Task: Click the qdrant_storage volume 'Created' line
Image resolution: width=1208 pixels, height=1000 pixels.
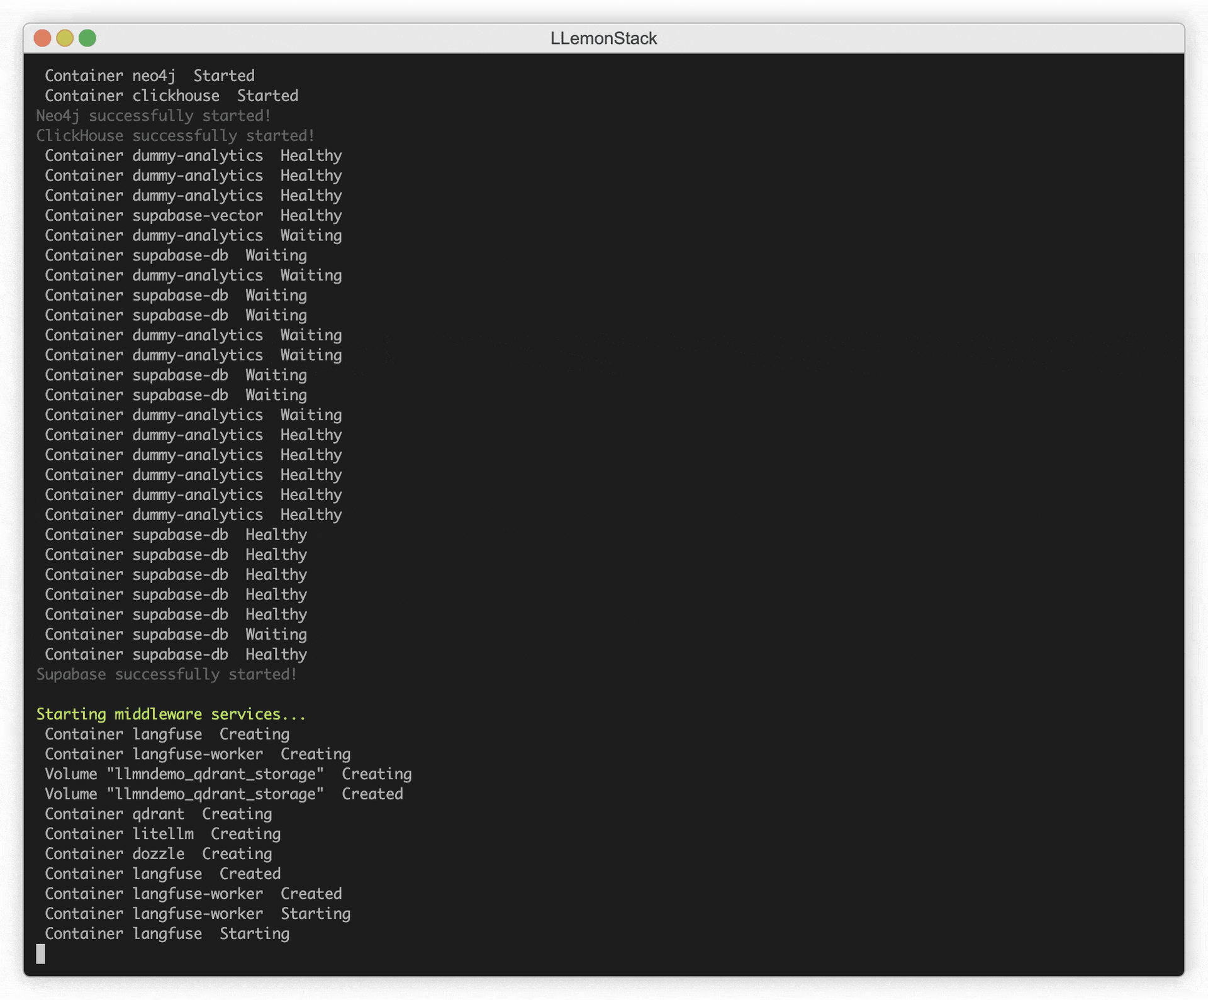Action: tap(224, 794)
